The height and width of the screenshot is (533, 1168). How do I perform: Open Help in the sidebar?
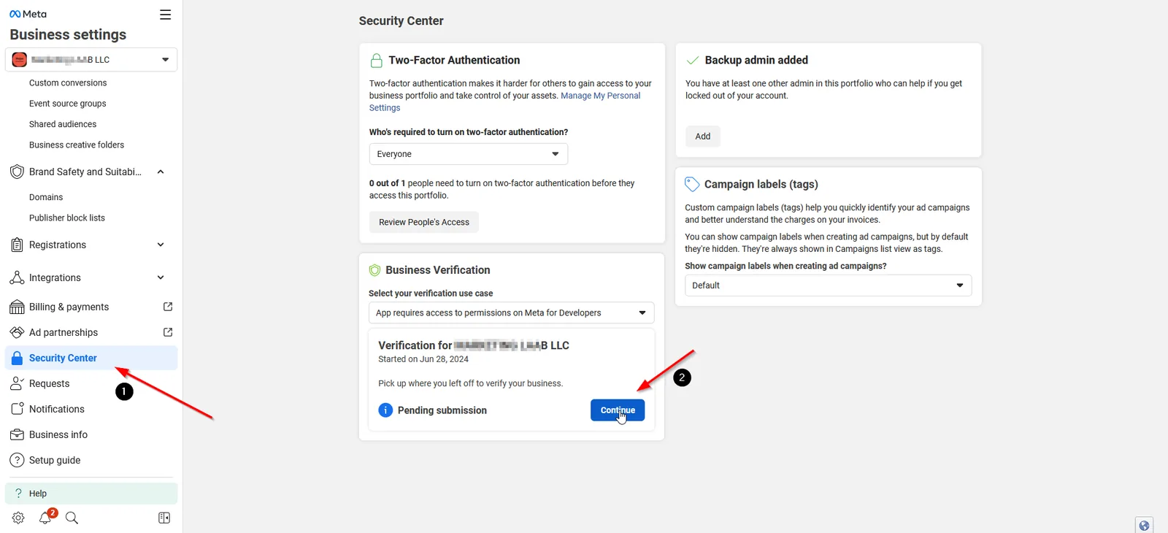tap(91, 494)
